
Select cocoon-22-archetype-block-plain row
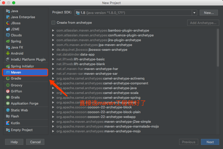point(134,112)
